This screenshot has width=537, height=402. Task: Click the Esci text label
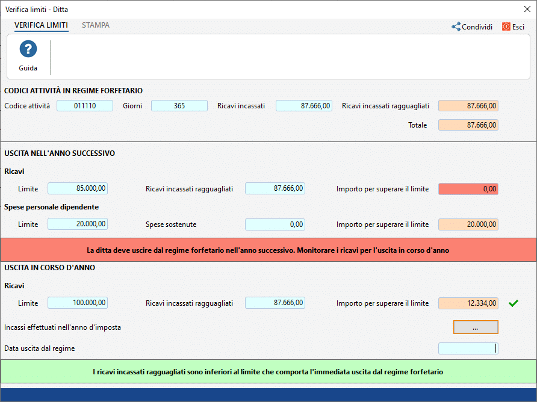coord(518,26)
